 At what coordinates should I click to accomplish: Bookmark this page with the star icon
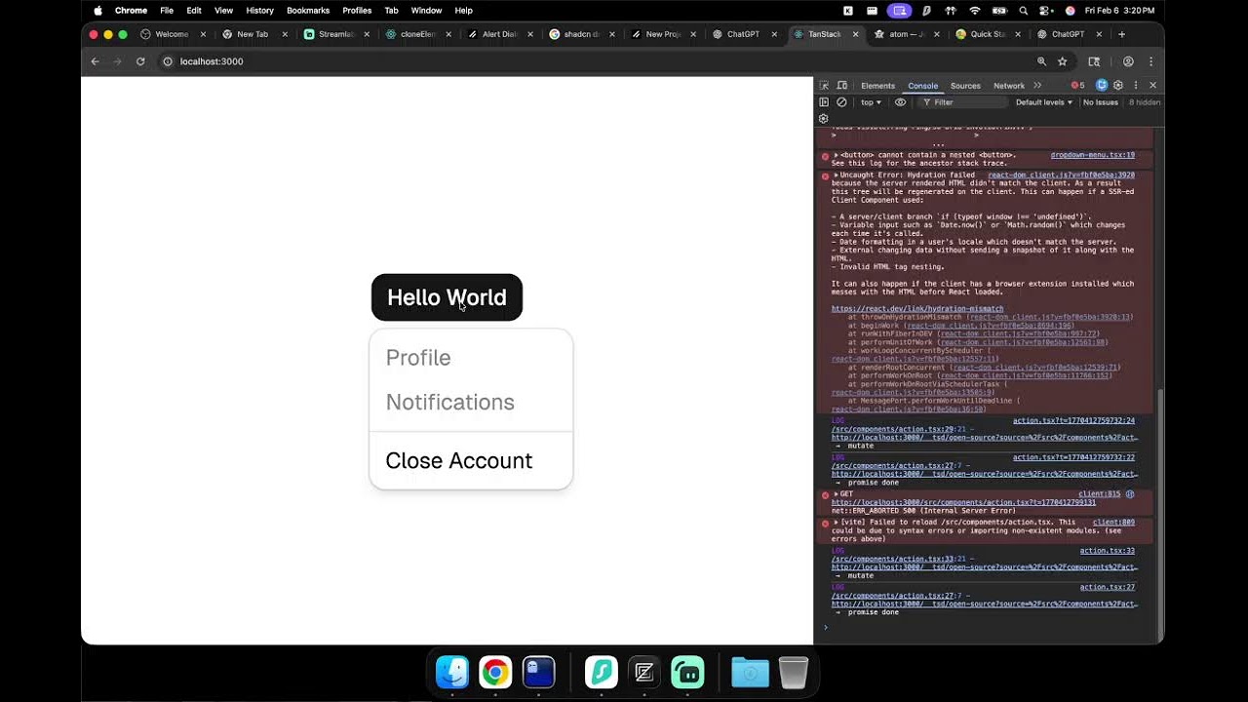point(1063,61)
